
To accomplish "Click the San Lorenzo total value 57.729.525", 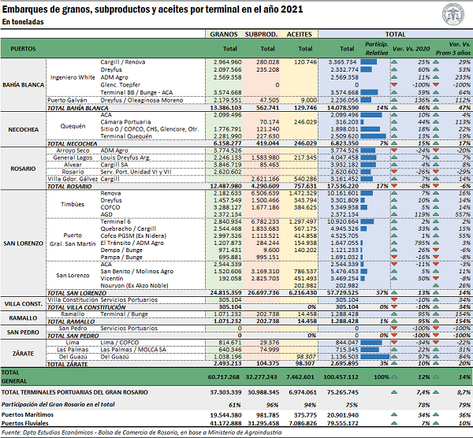I will point(343,293).
